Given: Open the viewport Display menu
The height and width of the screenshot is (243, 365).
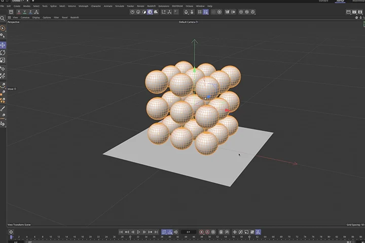Looking at the screenshot, I should [36, 17].
